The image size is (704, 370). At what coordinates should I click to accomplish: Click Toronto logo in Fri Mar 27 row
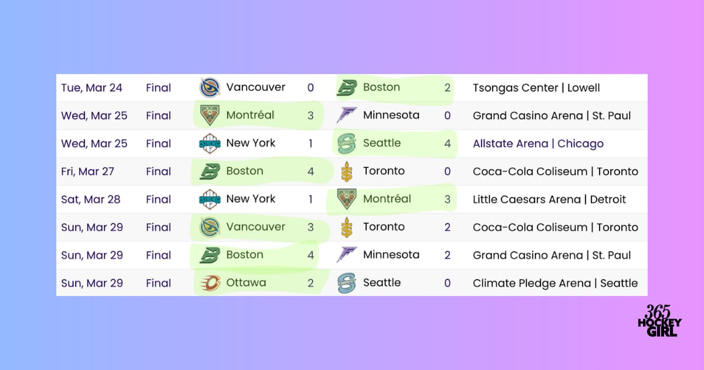tap(346, 171)
